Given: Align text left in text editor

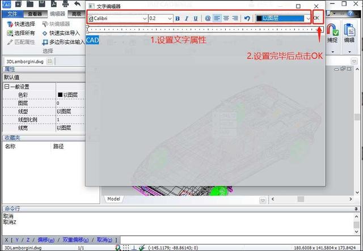Looking at the screenshot, I should click(x=217, y=18).
